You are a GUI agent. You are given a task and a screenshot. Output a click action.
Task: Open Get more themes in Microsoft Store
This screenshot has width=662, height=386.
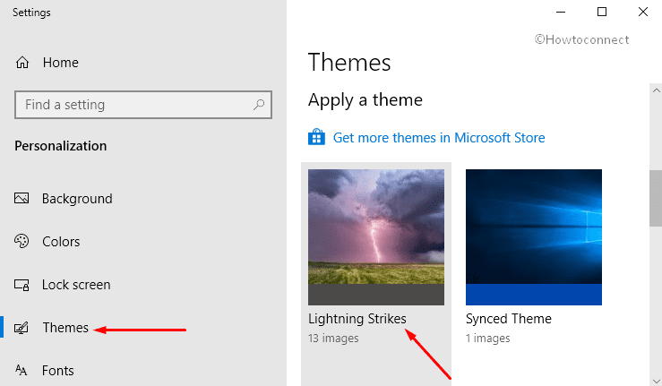[439, 138]
